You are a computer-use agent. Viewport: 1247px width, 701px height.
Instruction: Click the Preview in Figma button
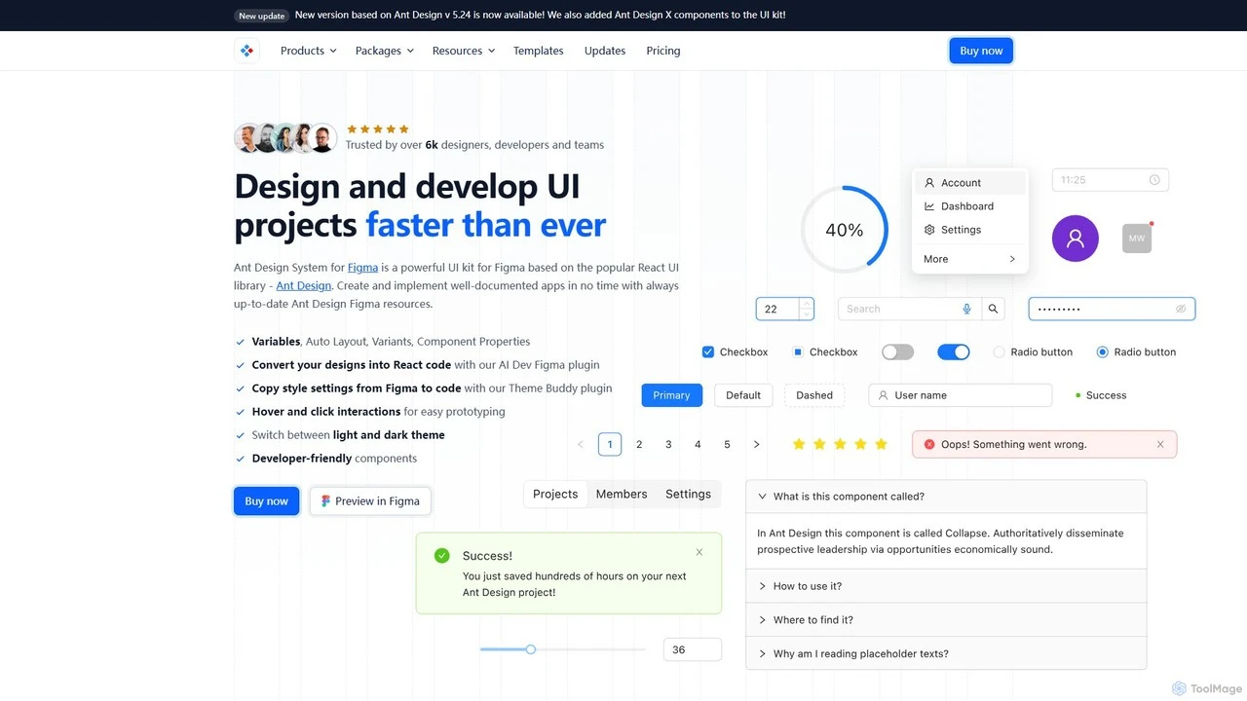click(x=370, y=501)
